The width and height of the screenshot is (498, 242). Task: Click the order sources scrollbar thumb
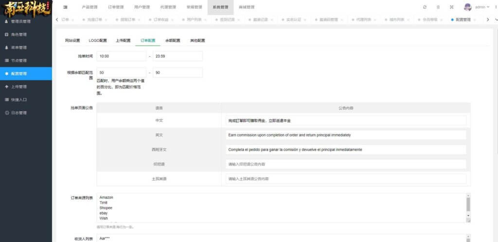click(x=468, y=204)
